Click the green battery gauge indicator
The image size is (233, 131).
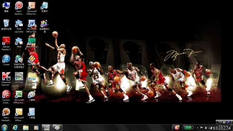pos(189,128)
